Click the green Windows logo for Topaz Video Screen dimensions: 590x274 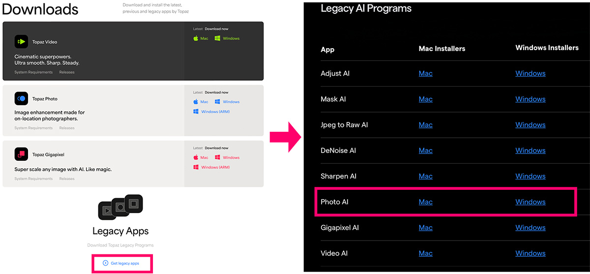tap(217, 38)
